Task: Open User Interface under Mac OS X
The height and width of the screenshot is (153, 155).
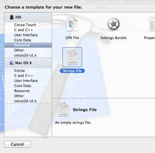Action: (x=28, y=81)
